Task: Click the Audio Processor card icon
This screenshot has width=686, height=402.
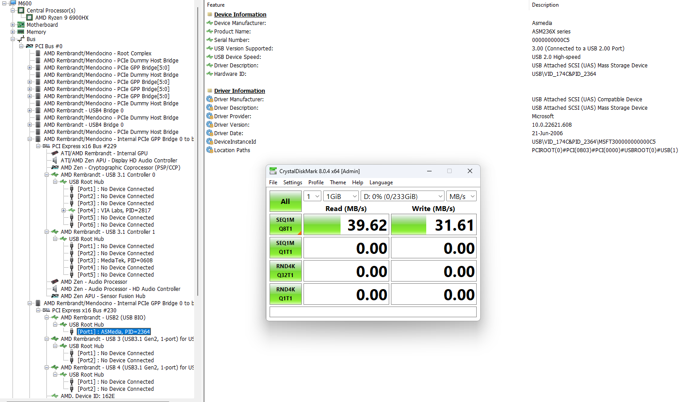Action: (55, 282)
